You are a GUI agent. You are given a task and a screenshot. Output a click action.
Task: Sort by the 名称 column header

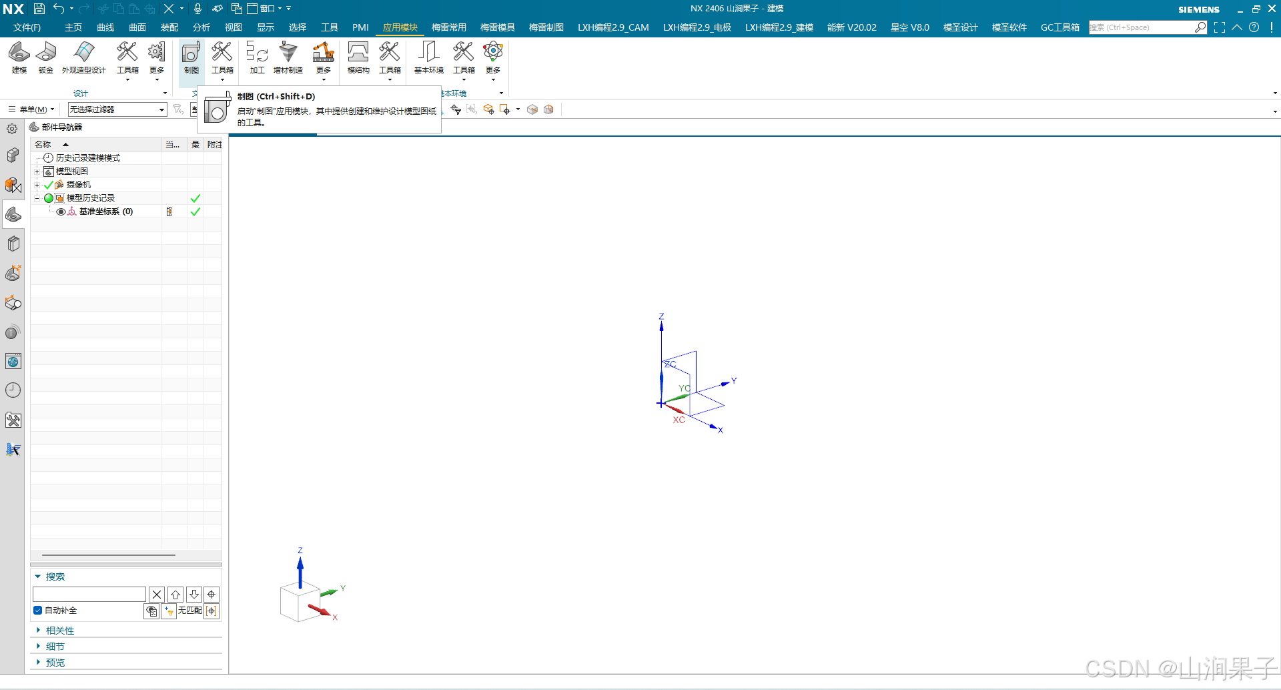tap(95, 144)
